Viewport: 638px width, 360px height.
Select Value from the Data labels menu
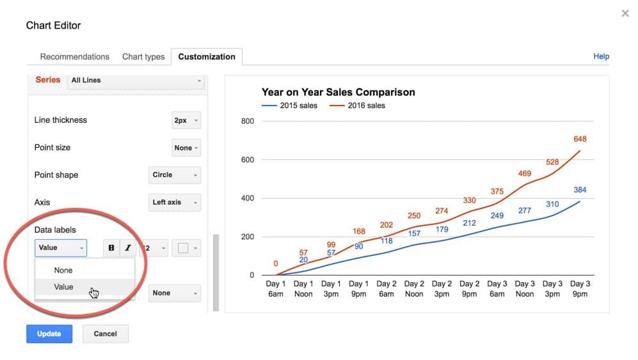[64, 287]
